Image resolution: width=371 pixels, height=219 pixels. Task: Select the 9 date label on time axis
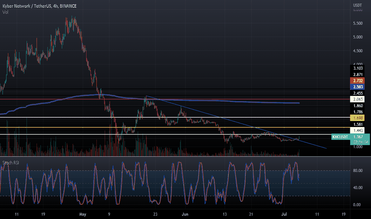click(109, 214)
